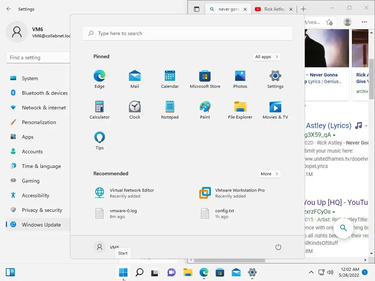Click the floating visual search button
The width and height of the screenshot is (375, 281).
(x=343, y=228)
